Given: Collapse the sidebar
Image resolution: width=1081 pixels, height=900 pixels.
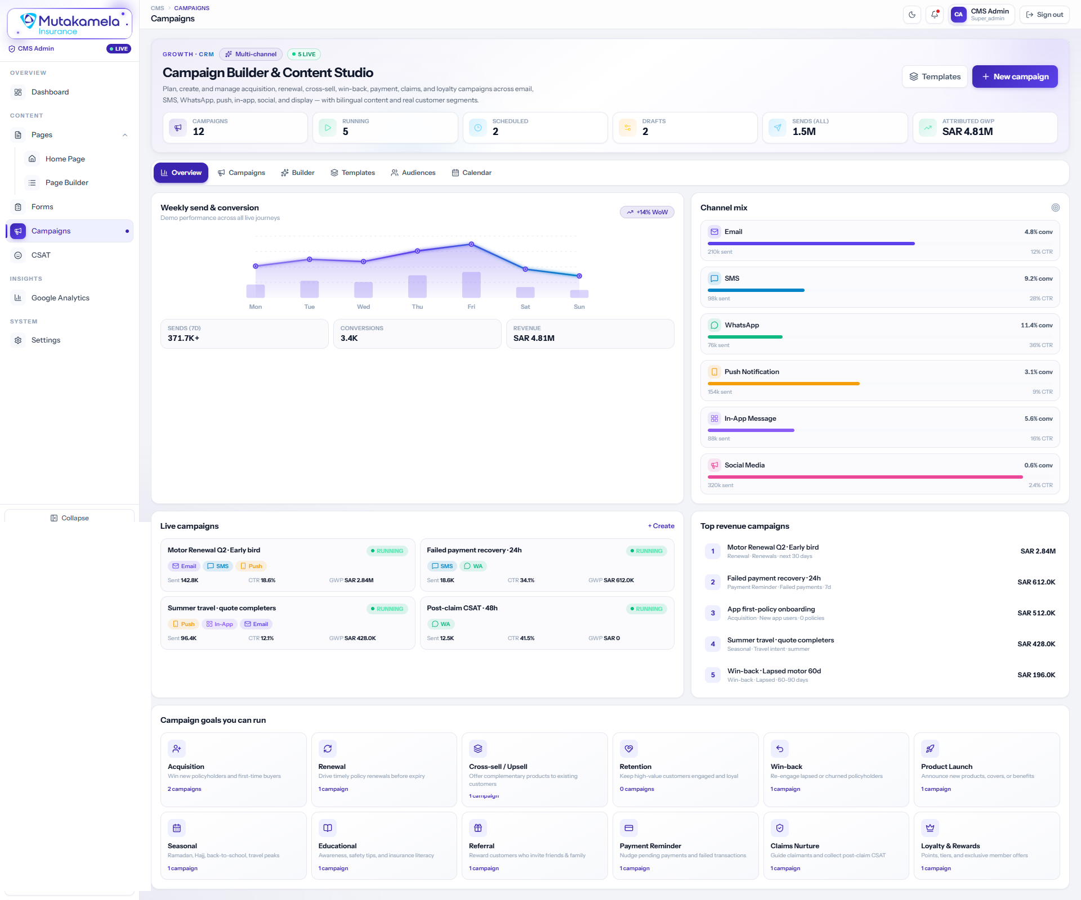Looking at the screenshot, I should tap(69, 518).
